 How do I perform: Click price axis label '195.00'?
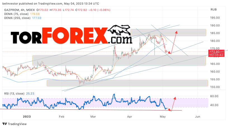click(215, 18)
